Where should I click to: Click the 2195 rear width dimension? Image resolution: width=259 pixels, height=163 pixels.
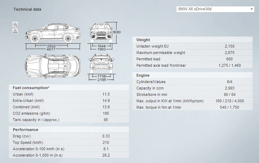[102, 80]
